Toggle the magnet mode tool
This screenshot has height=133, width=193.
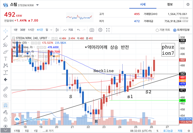coord(6,105)
